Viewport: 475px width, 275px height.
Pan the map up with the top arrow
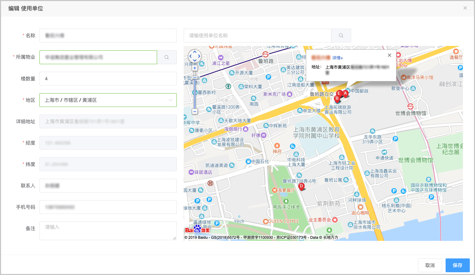pyautogui.click(x=195, y=51)
